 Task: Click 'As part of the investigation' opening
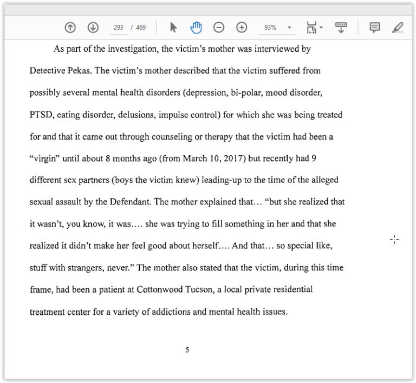[106, 49]
